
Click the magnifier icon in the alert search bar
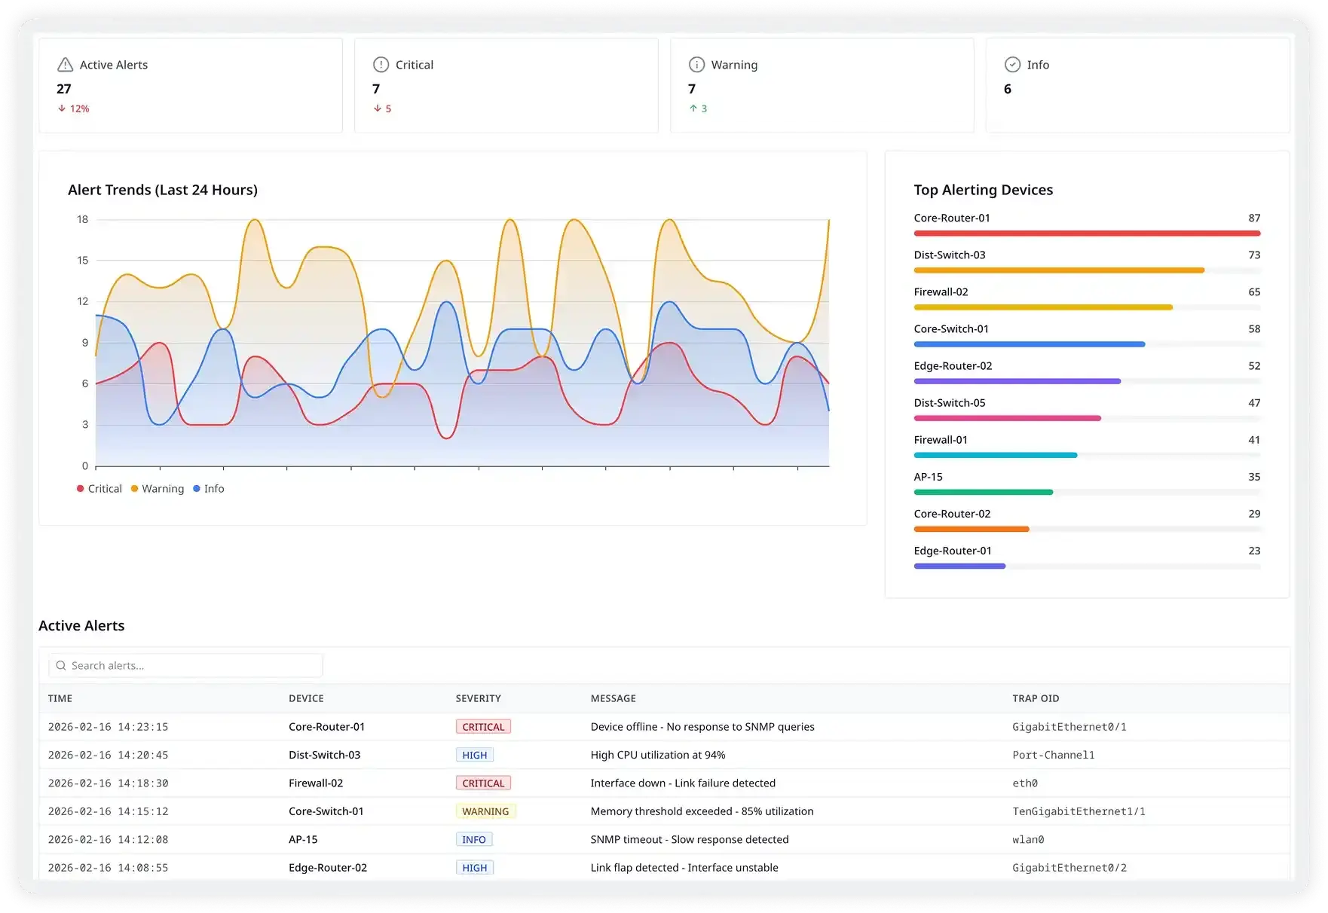[x=61, y=665]
